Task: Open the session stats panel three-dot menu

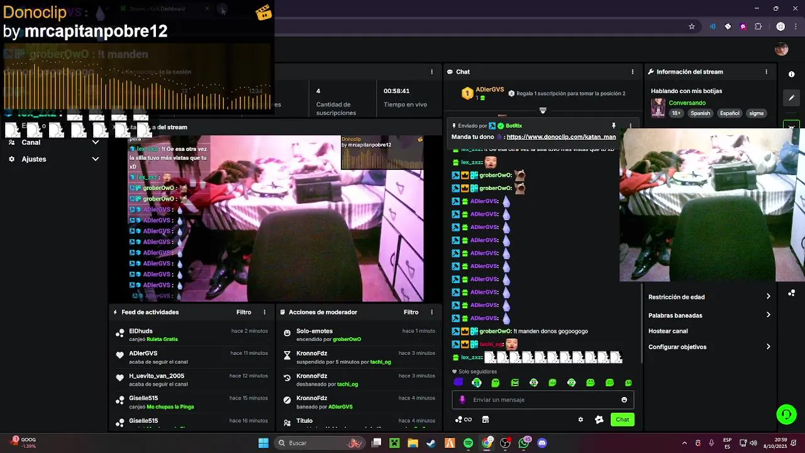Action: pos(431,72)
